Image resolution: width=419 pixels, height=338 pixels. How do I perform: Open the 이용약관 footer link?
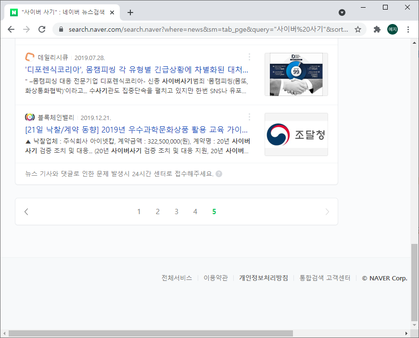(x=216, y=278)
